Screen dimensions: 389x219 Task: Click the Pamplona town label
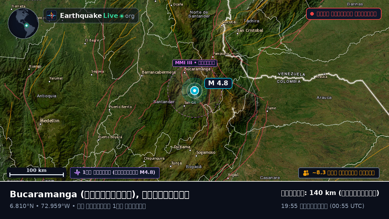point(220,54)
